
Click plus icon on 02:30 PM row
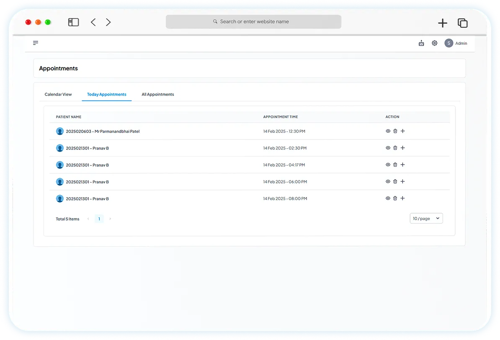click(x=403, y=148)
